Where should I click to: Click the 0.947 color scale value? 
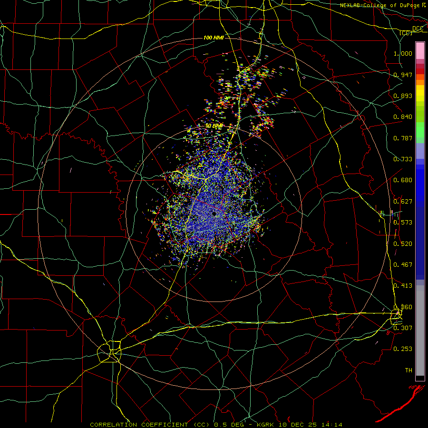(x=403, y=75)
